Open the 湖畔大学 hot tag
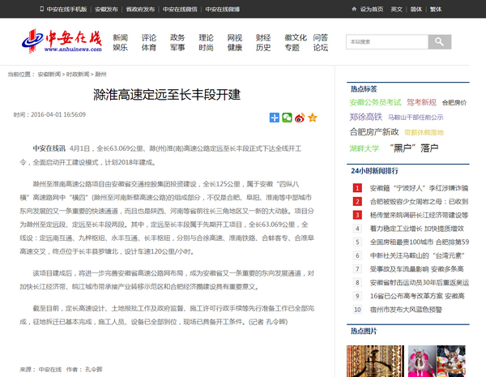Screen dimensions: 486x377 click(364, 148)
